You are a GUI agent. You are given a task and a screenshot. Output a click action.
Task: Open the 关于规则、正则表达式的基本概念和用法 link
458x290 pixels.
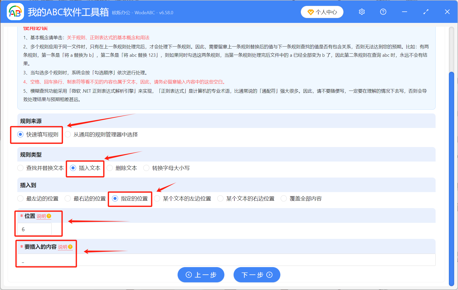(108, 37)
